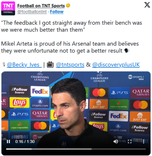Screen dimensions: 152x156
Task: Open the Football on TNT Sports profile name
Action: (41, 6)
